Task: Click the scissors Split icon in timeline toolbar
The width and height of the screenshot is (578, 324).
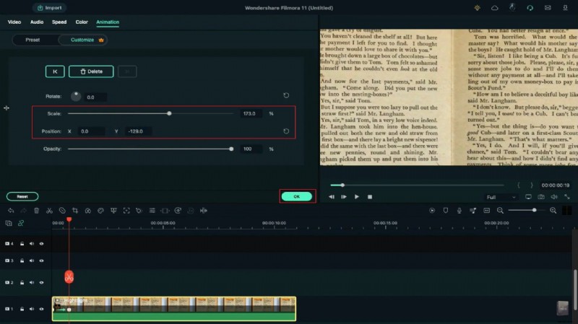Action: [48, 211]
